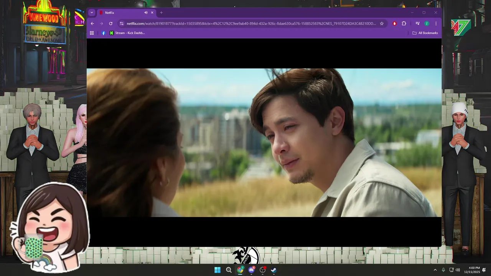This screenshot has height=276, width=491.
Task: Open Windows Search from taskbar
Action: (229, 270)
